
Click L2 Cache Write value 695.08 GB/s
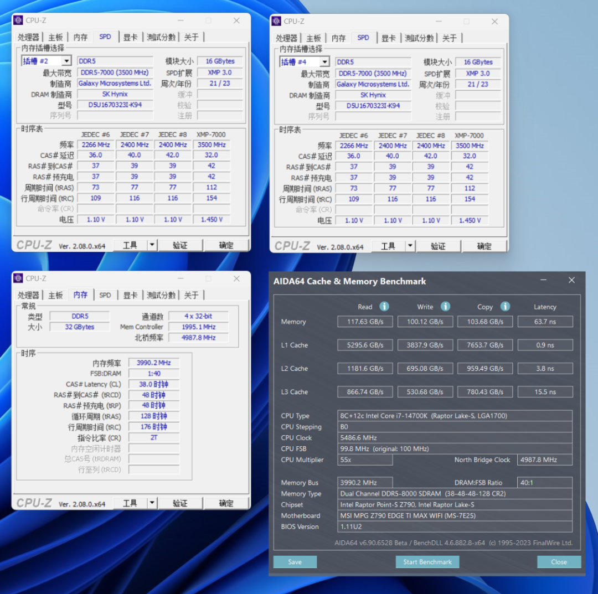pos(425,368)
